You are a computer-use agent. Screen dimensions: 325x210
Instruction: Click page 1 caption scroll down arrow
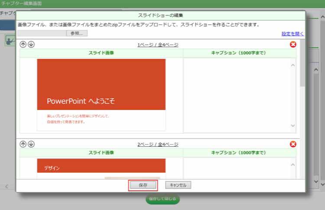pyautogui.click(x=293, y=126)
